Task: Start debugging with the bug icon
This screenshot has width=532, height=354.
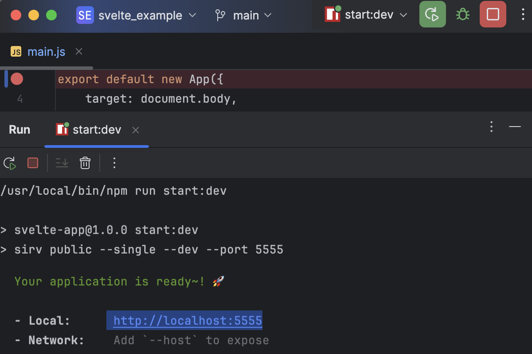Action: (462, 14)
